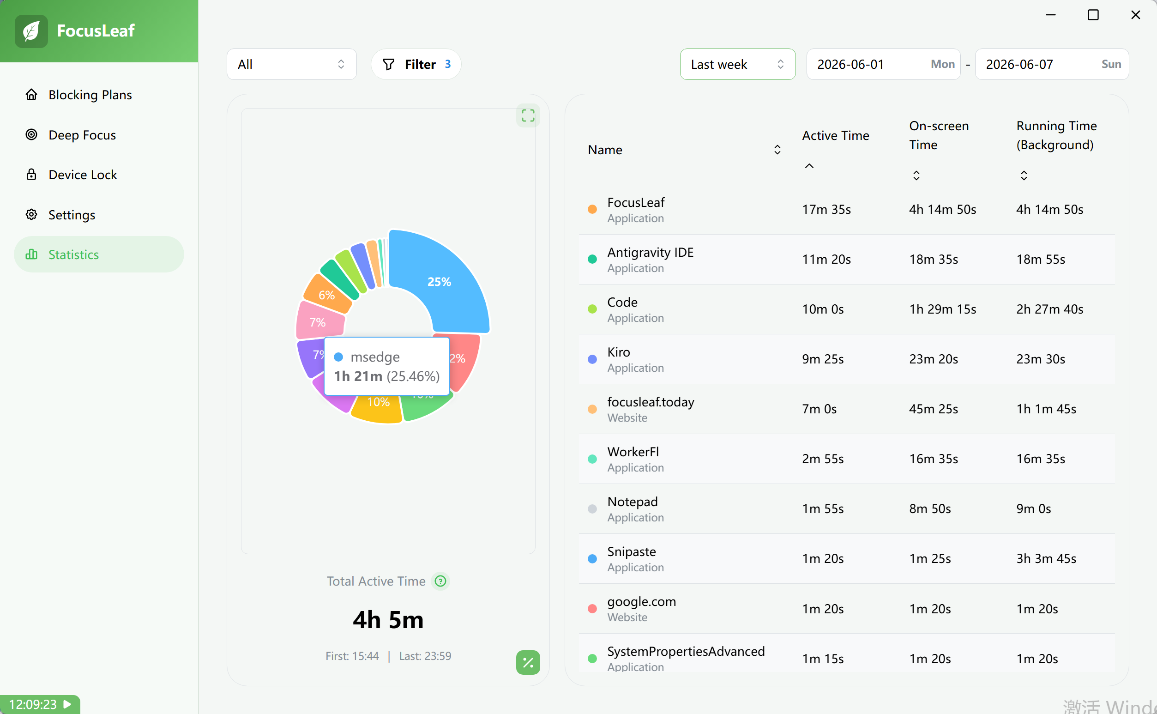Screen dimensions: 1157x714
Task: Close the FocusLeaf window
Action: 1135,15
